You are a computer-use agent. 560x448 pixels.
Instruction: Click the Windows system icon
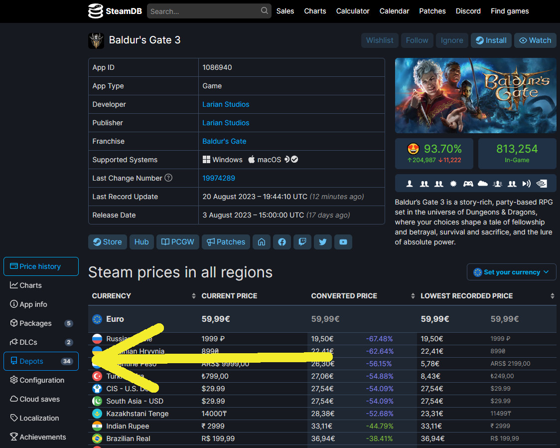click(x=206, y=160)
